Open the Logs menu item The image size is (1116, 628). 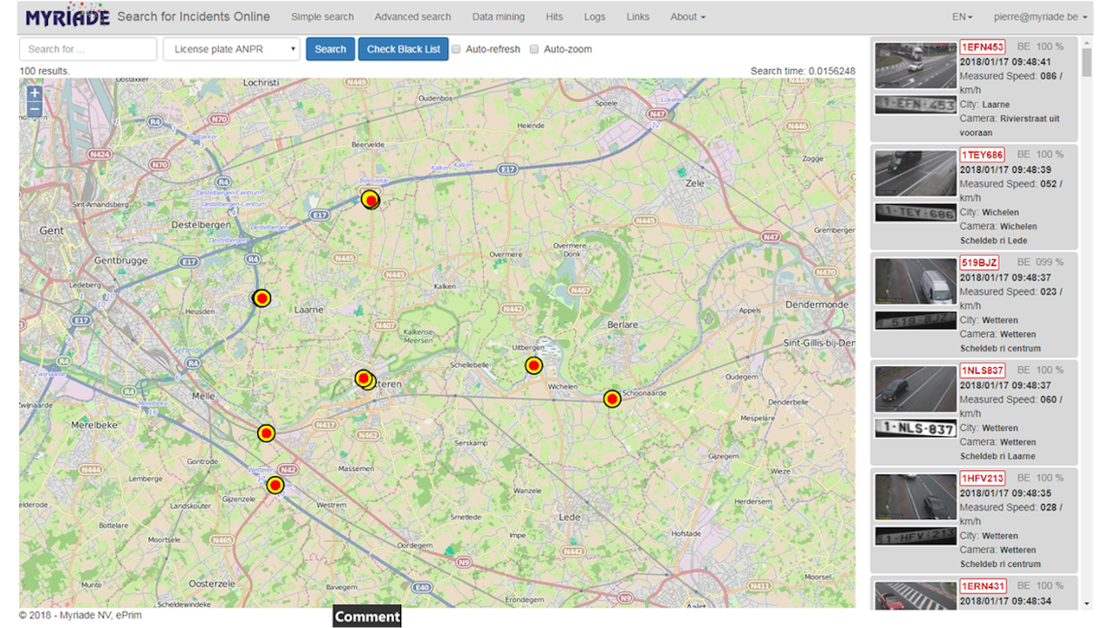click(595, 17)
